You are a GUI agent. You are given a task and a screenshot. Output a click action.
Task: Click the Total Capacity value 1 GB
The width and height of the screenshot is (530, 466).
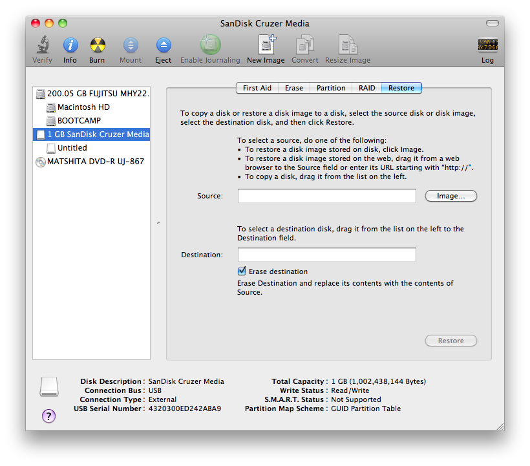click(378, 381)
